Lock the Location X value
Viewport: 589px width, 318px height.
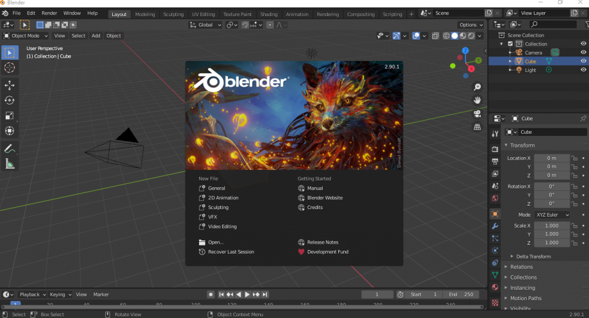pos(575,158)
